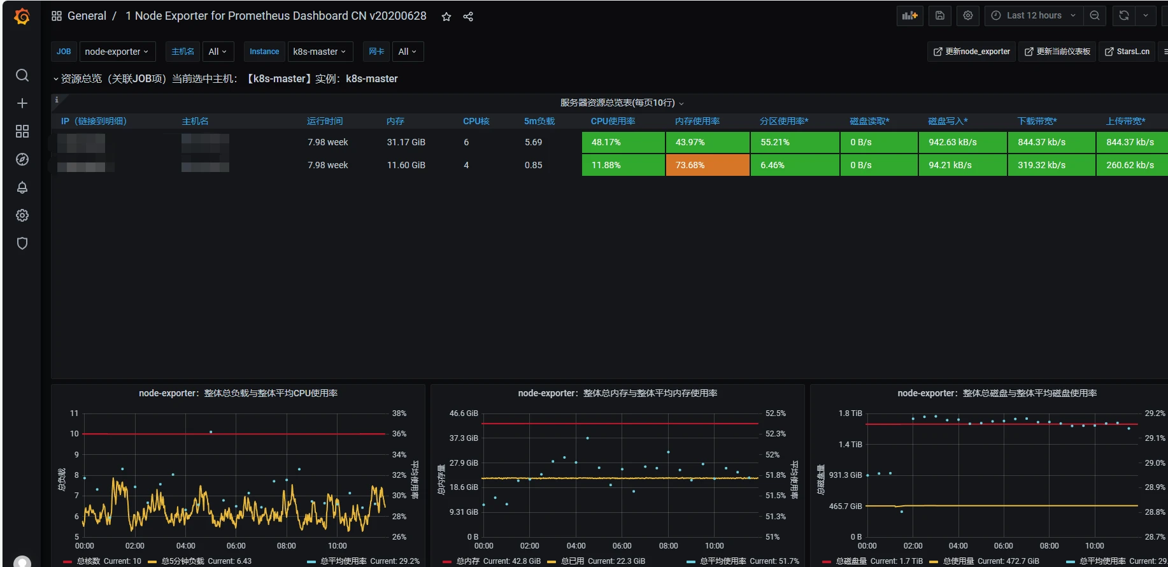1168x567 pixels.
Task: Open the 服务器资源总览表 panel title menu
Action: 622,103
